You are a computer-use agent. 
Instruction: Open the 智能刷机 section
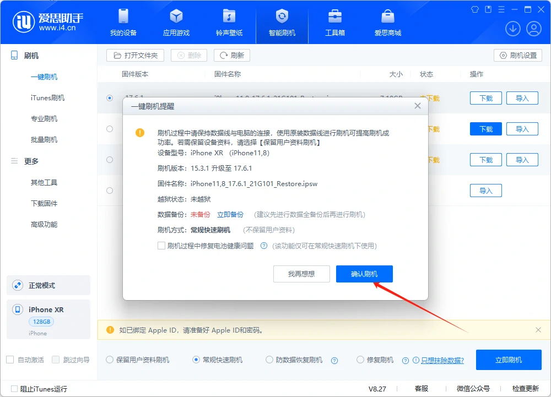[x=282, y=23]
